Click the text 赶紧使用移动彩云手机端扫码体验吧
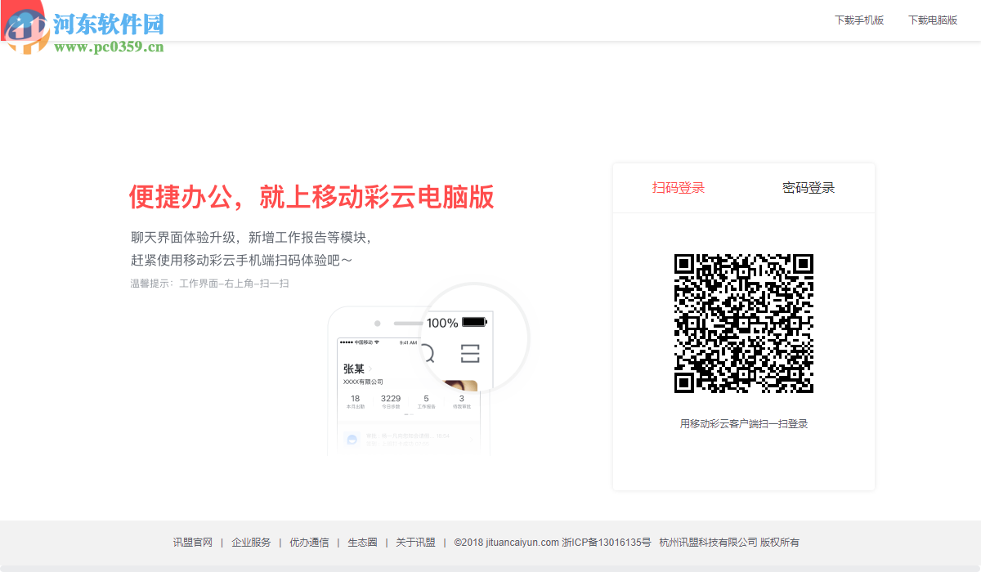This screenshot has width=981, height=572. tap(241, 261)
